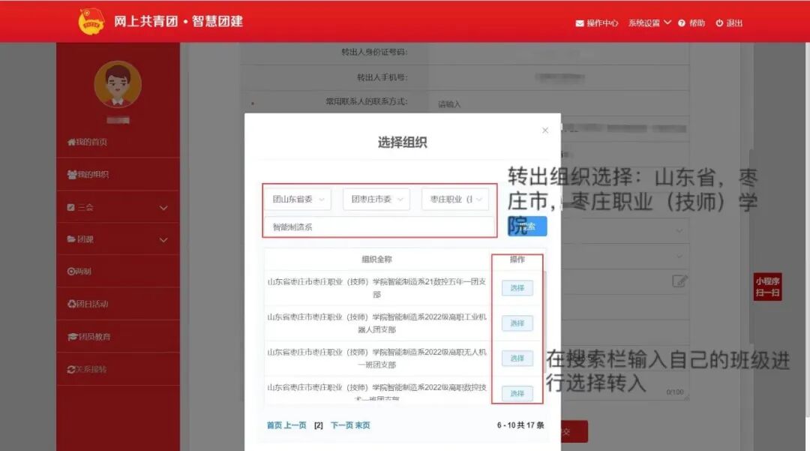Click the graduation cap icon beside 团员教育
810x451 pixels.
click(x=72, y=337)
